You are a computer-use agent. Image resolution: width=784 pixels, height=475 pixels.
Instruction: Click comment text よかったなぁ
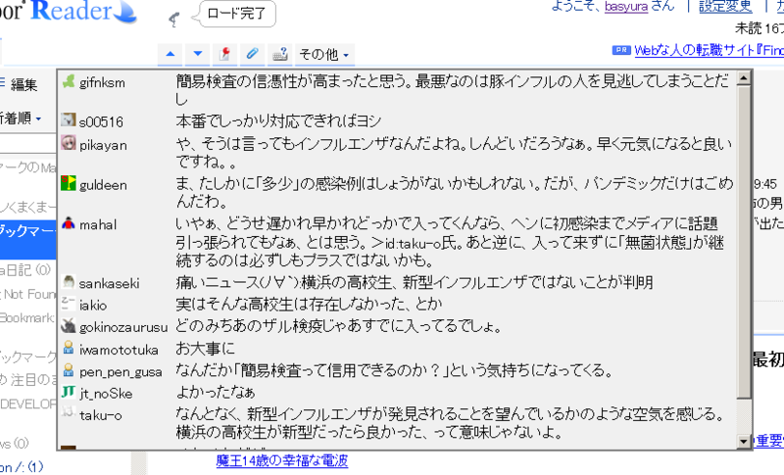pos(216,392)
